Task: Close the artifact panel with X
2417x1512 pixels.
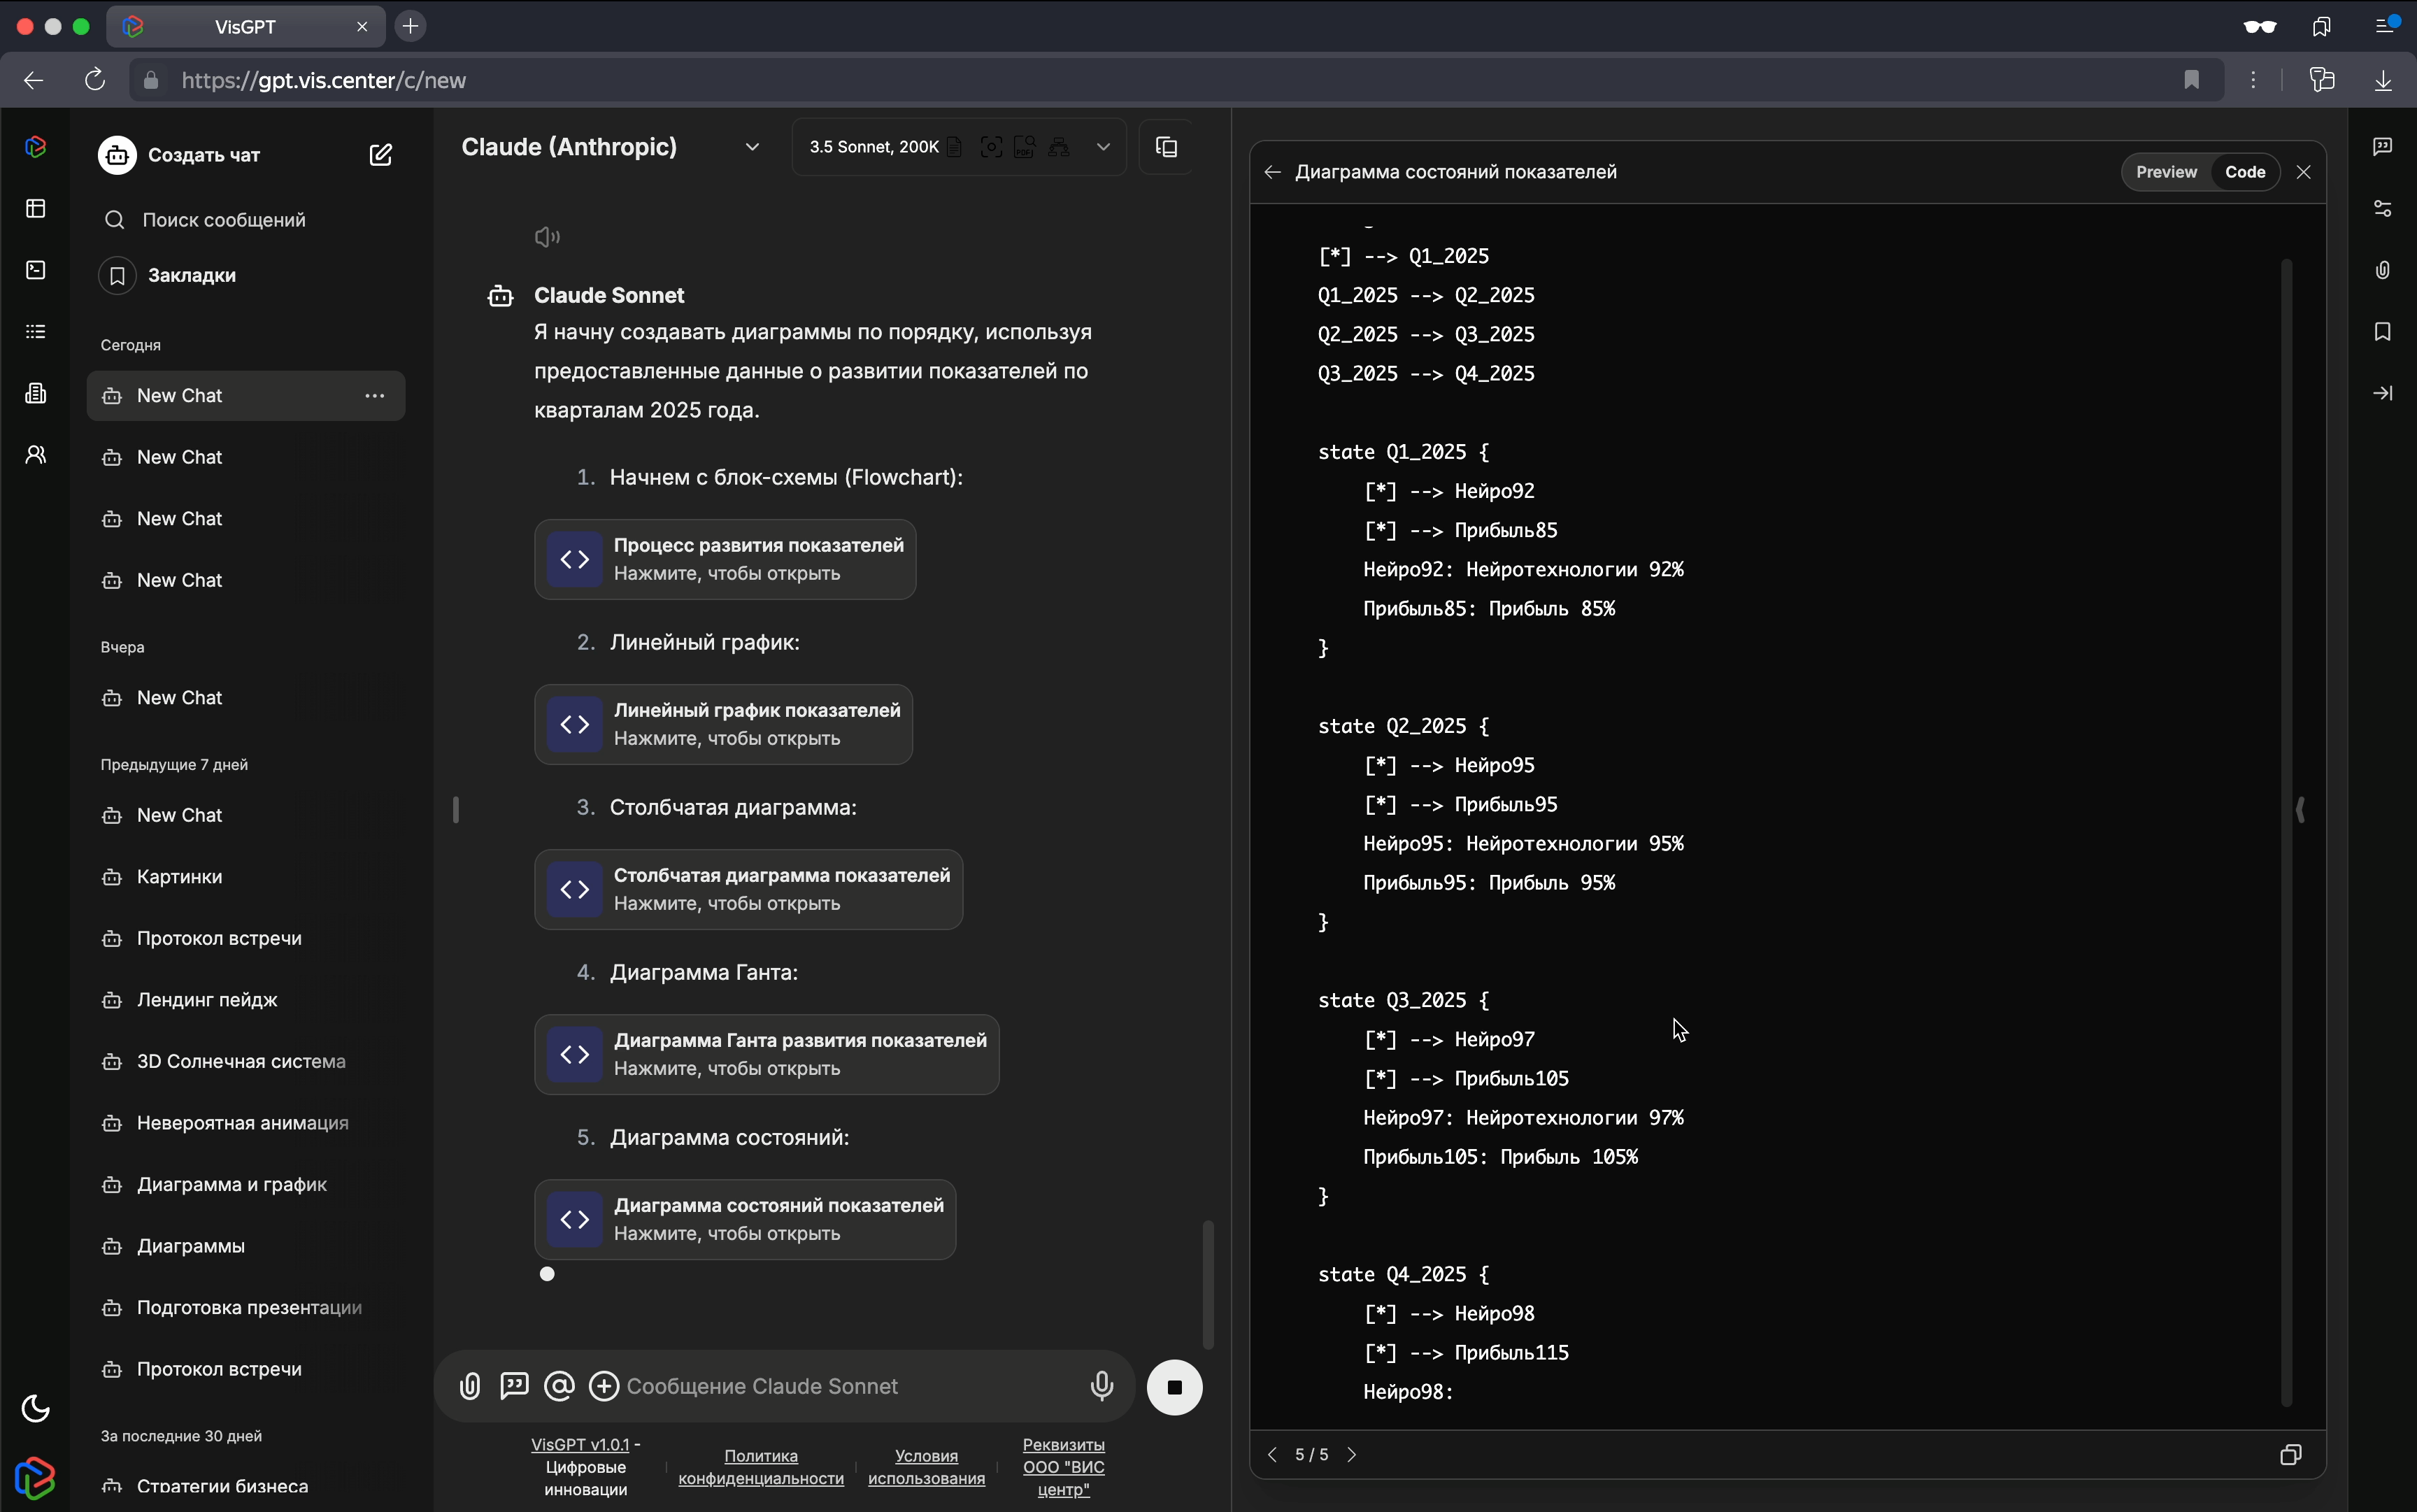Action: point(2304,172)
